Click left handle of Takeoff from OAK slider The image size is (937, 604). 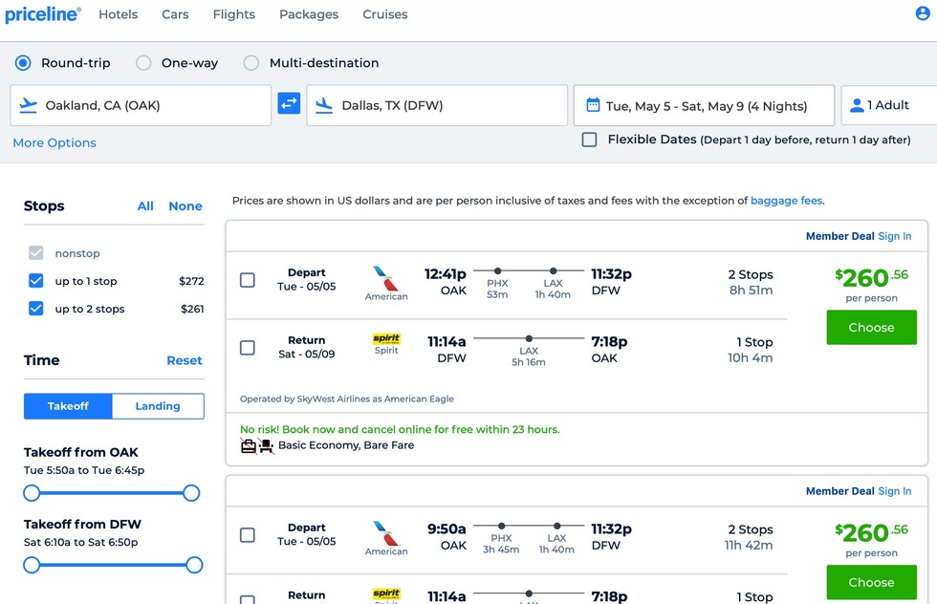32,493
